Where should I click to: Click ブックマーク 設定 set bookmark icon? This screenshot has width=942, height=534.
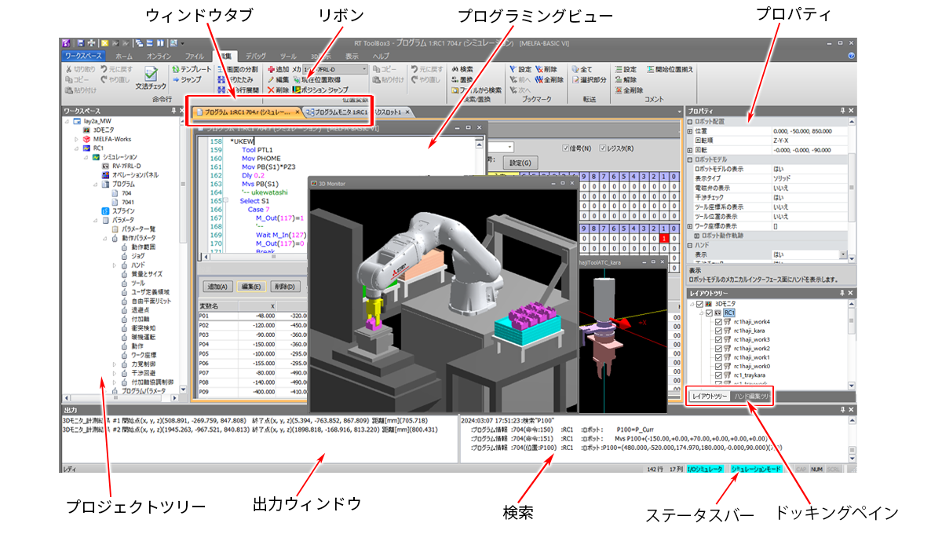513,69
